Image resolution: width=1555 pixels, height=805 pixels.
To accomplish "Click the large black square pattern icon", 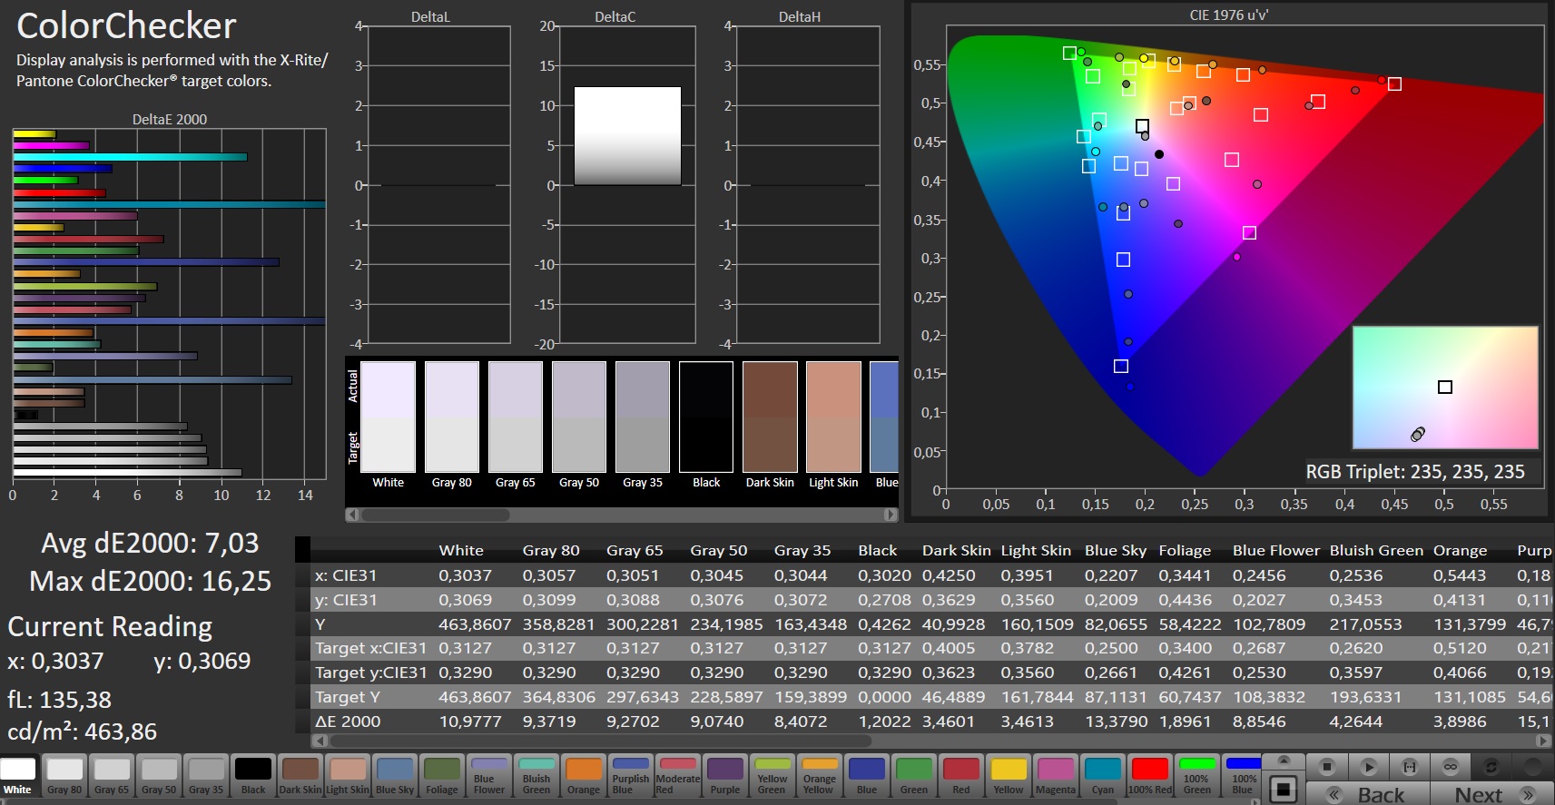I will coord(1283,789).
